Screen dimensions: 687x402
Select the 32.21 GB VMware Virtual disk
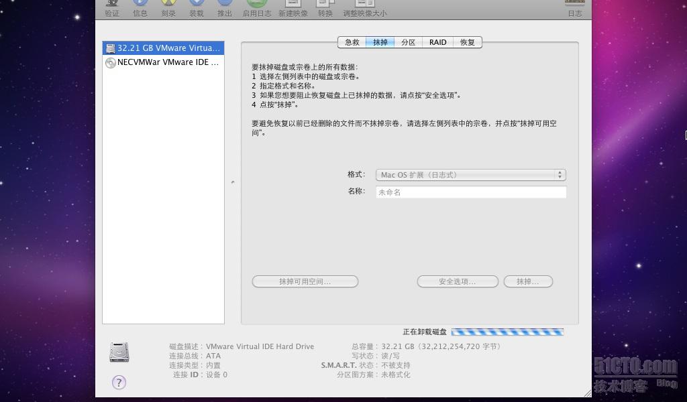pos(164,48)
